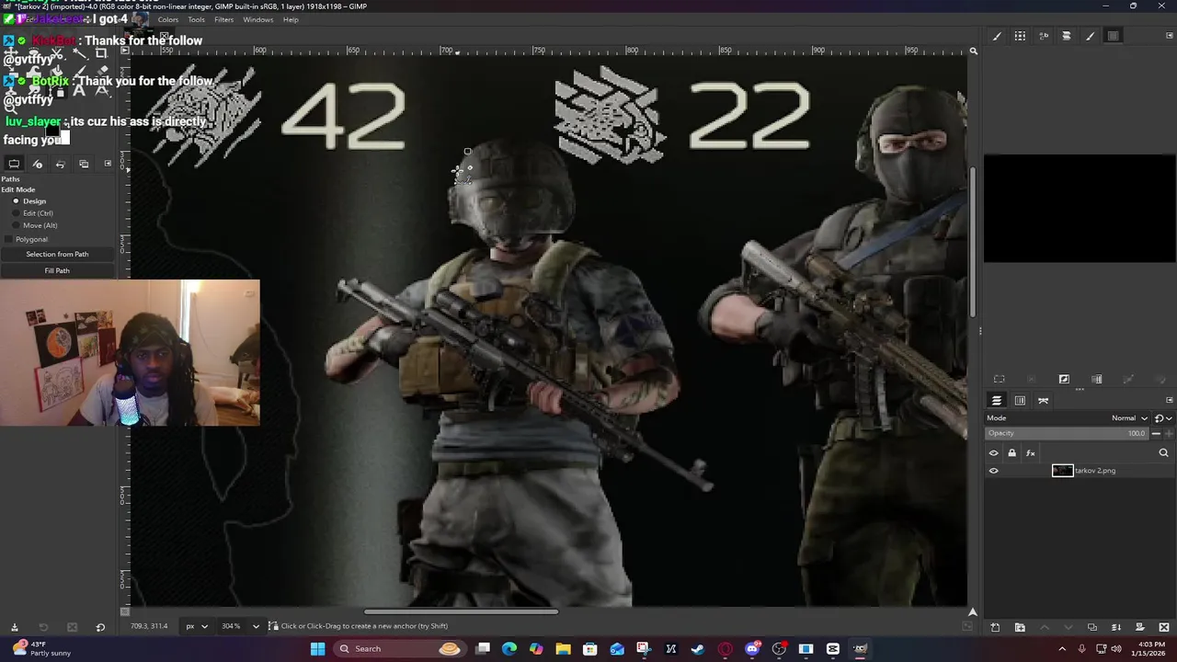Click the horizontal canvas scrollbar
The height and width of the screenshot is (662, 1177).
(460, 611)
